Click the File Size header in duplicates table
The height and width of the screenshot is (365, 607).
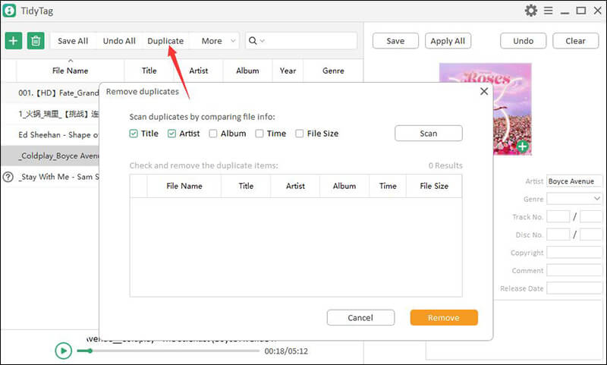point(434,186)
